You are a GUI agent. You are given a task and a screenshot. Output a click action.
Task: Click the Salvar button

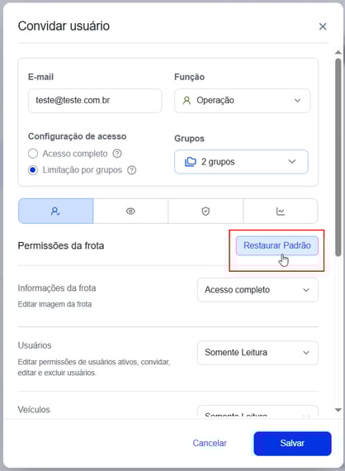[x=292, y=444]
